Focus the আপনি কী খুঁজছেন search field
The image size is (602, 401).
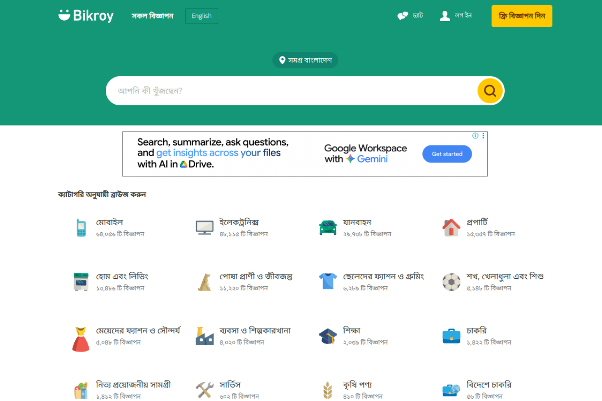[292, 91]
